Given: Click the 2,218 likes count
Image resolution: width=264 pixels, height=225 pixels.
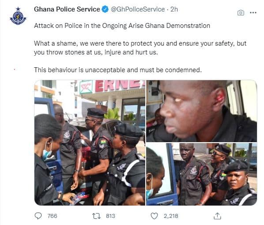Looking at the screenshot, I should [x=171, y=216].
